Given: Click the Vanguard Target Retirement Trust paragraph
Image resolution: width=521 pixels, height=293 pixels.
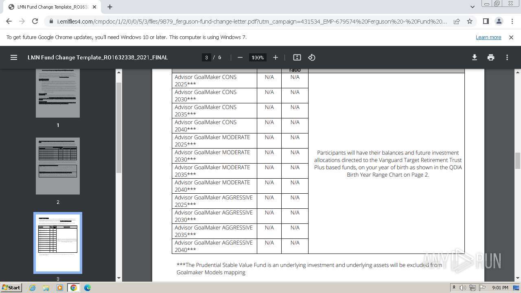Looking at the screenshot, I should coord(388,164).
